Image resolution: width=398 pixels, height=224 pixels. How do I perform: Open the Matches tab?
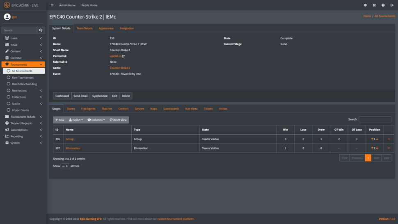pyautogui.click(x=107, y=109)
